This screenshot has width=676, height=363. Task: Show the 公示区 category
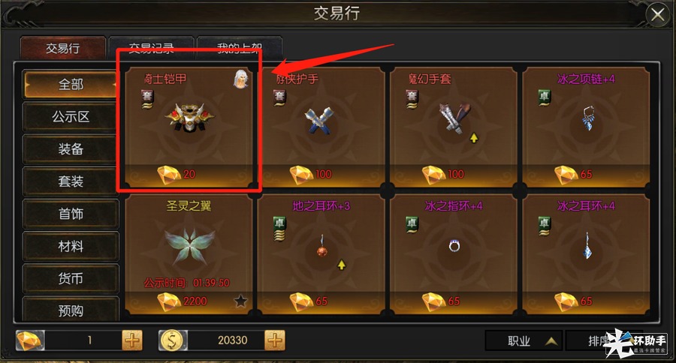pyautogui.click(x=71, y=117)
